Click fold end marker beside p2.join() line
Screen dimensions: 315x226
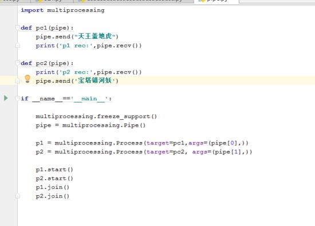[x=18, y=196]
